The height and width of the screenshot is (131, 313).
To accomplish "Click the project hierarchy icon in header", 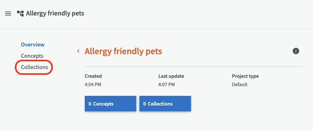I will coord(20,14).
